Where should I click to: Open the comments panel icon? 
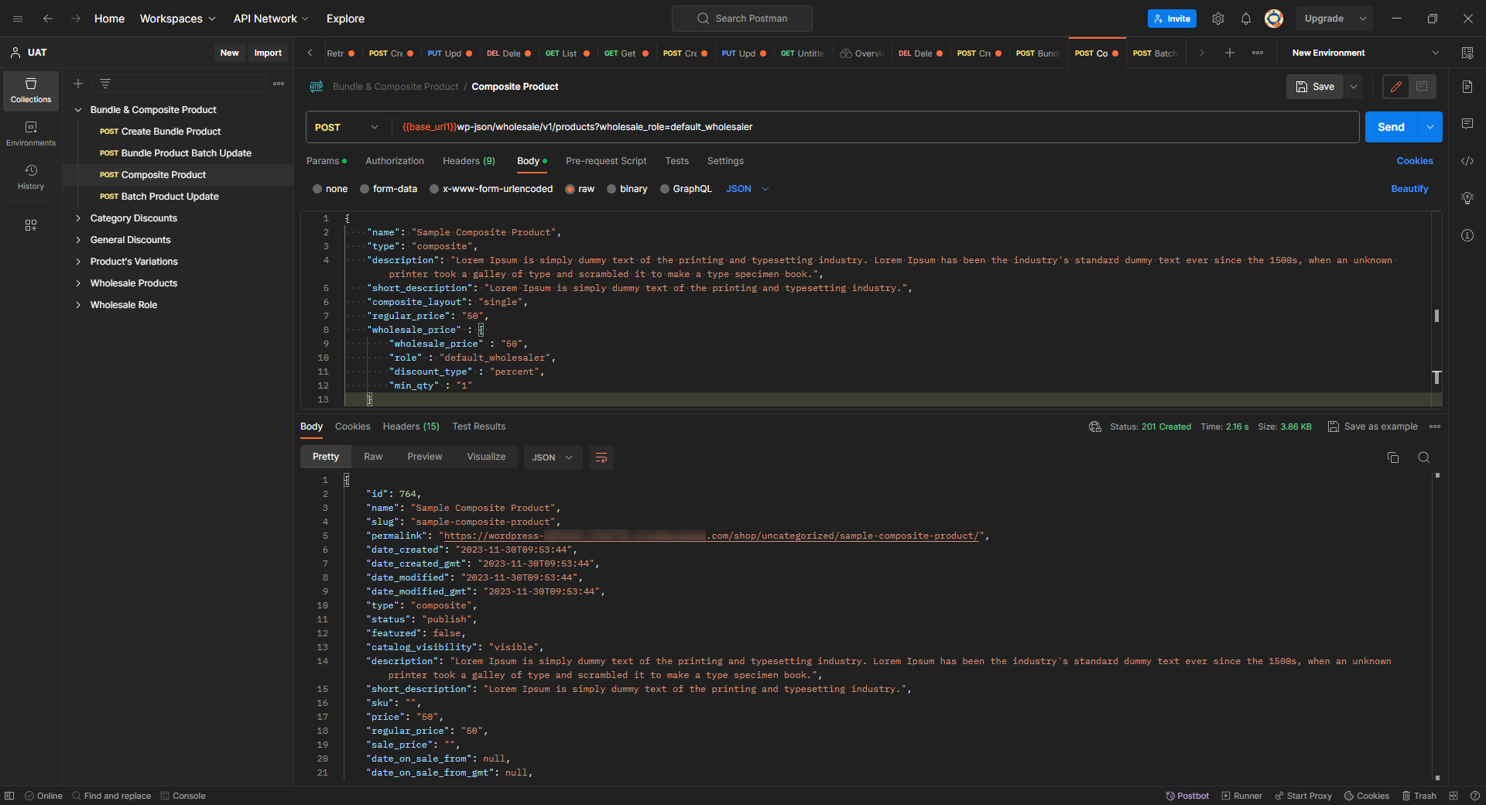tap(1467, 124)
